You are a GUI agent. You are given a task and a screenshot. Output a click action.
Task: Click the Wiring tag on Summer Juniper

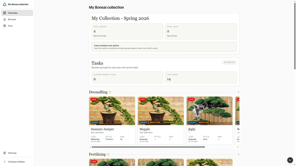pos(95,122)
